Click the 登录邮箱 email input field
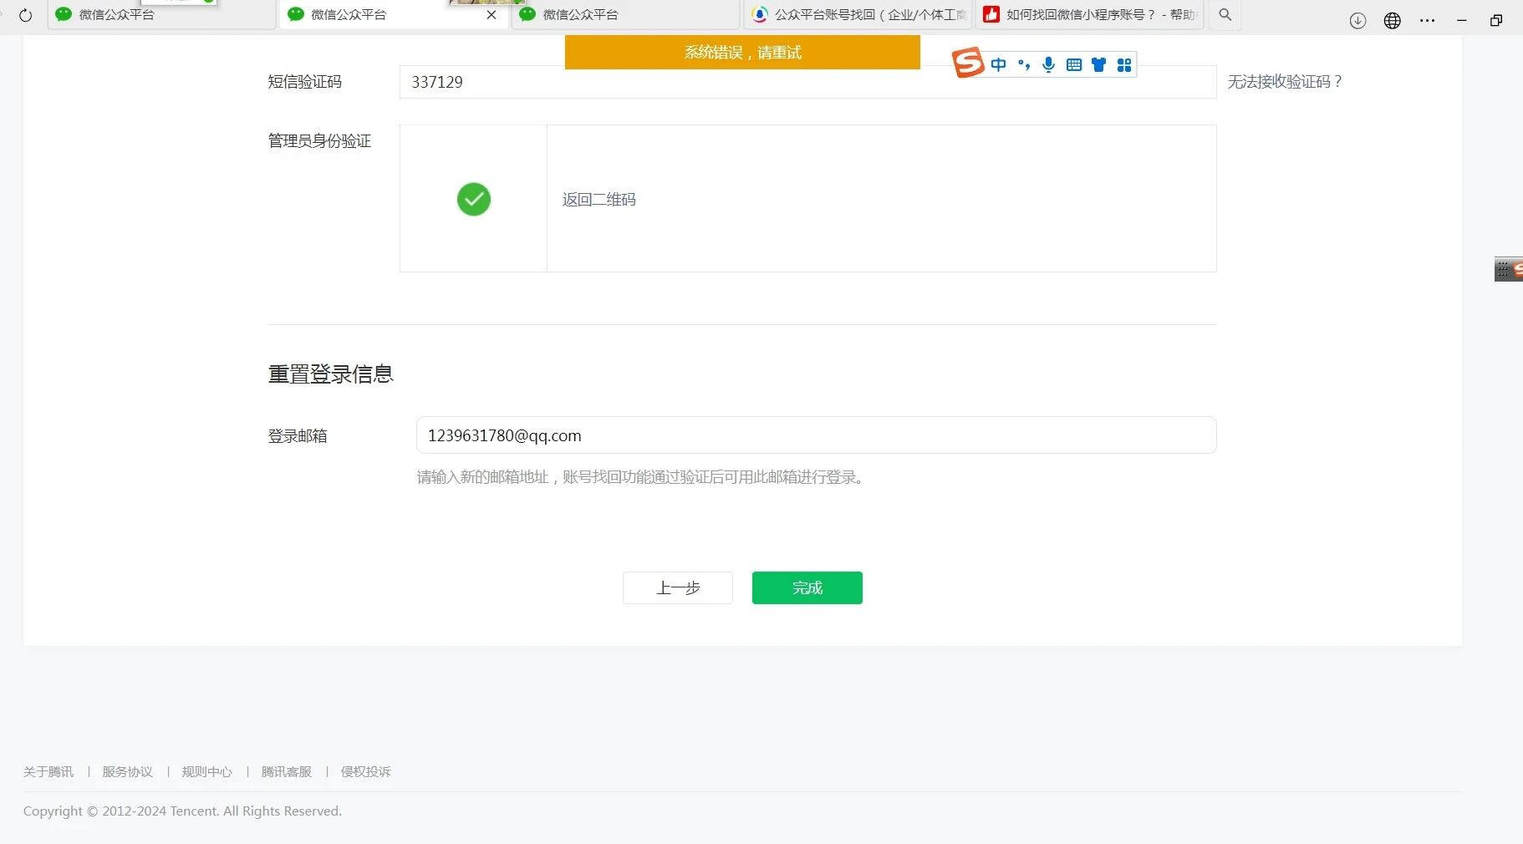 pos(815,435)
